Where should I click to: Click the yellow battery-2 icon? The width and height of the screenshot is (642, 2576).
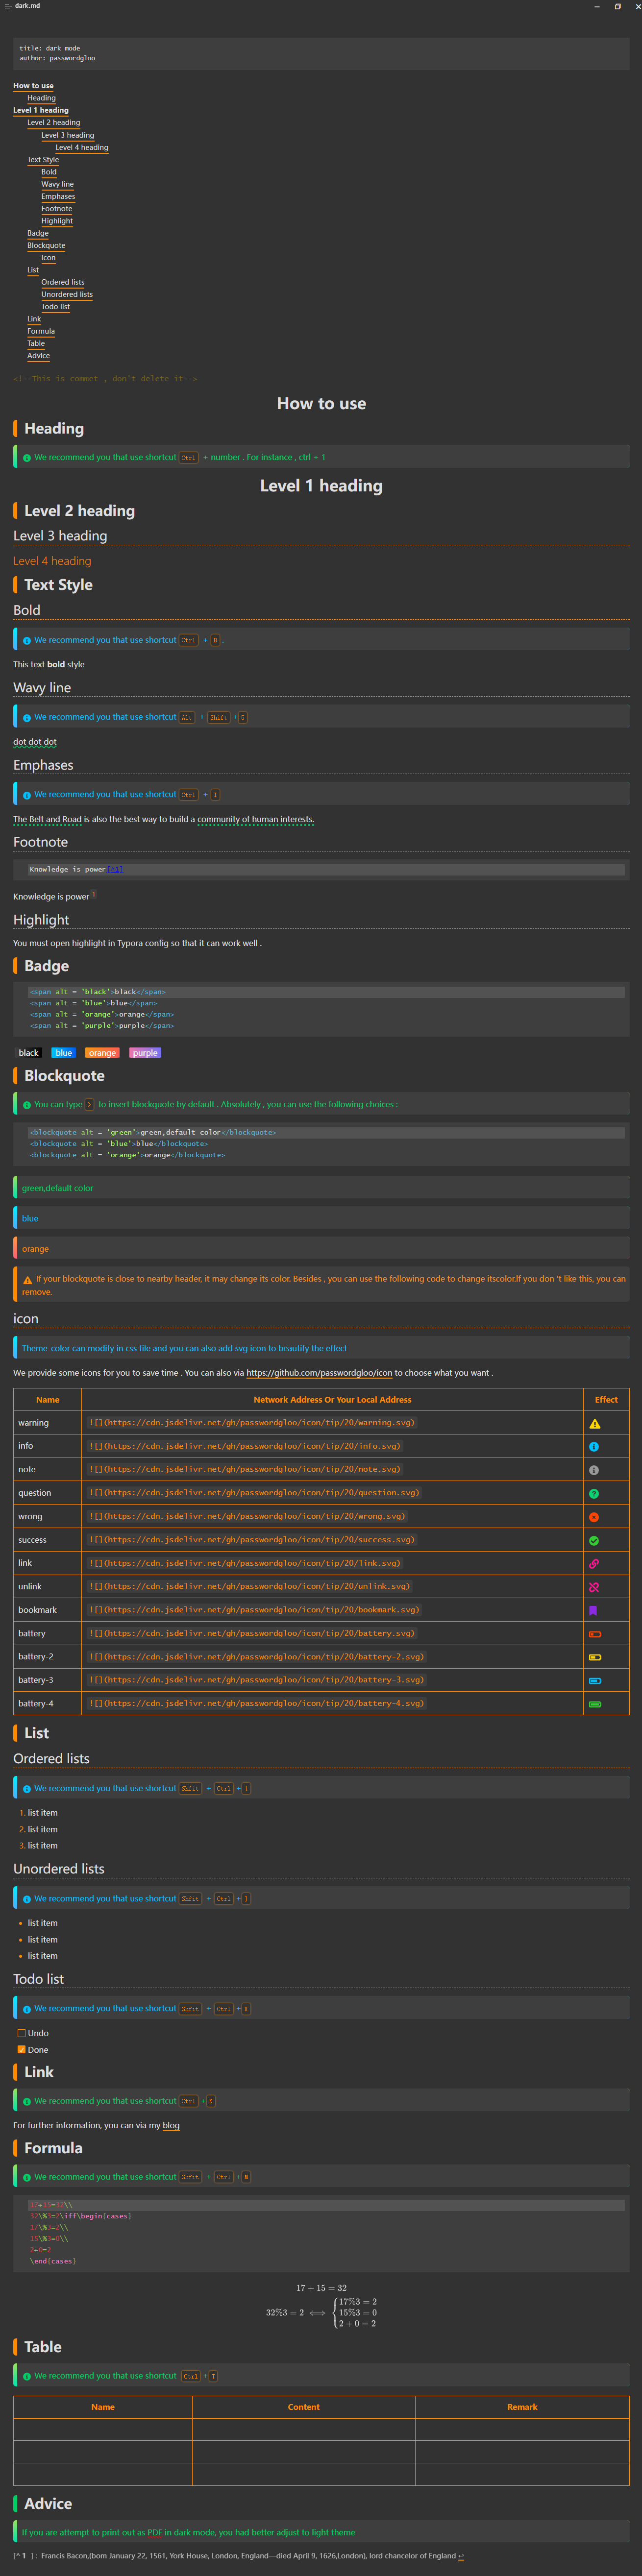coord(595,1657)
